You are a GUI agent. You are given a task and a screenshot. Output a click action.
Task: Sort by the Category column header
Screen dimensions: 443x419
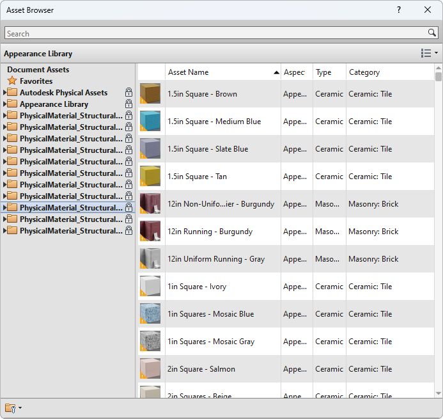[x=390, y=72]
